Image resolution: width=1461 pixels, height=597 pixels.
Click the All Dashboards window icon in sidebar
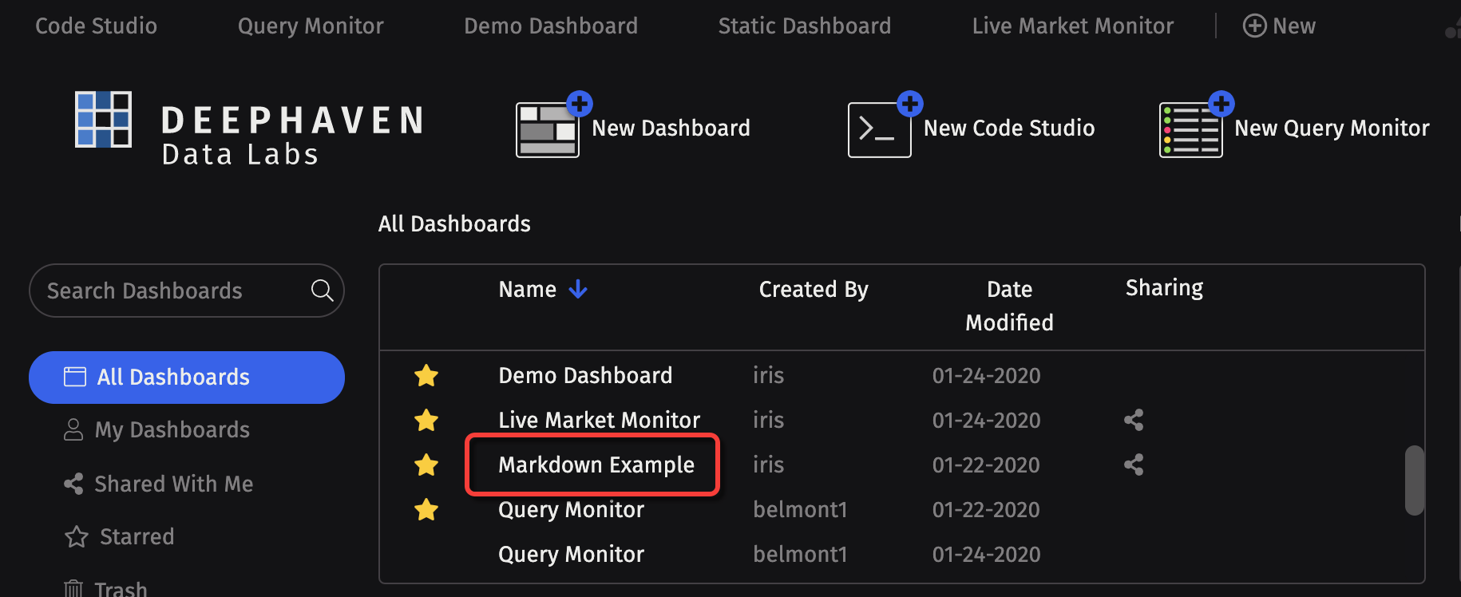tap(75, 377)
